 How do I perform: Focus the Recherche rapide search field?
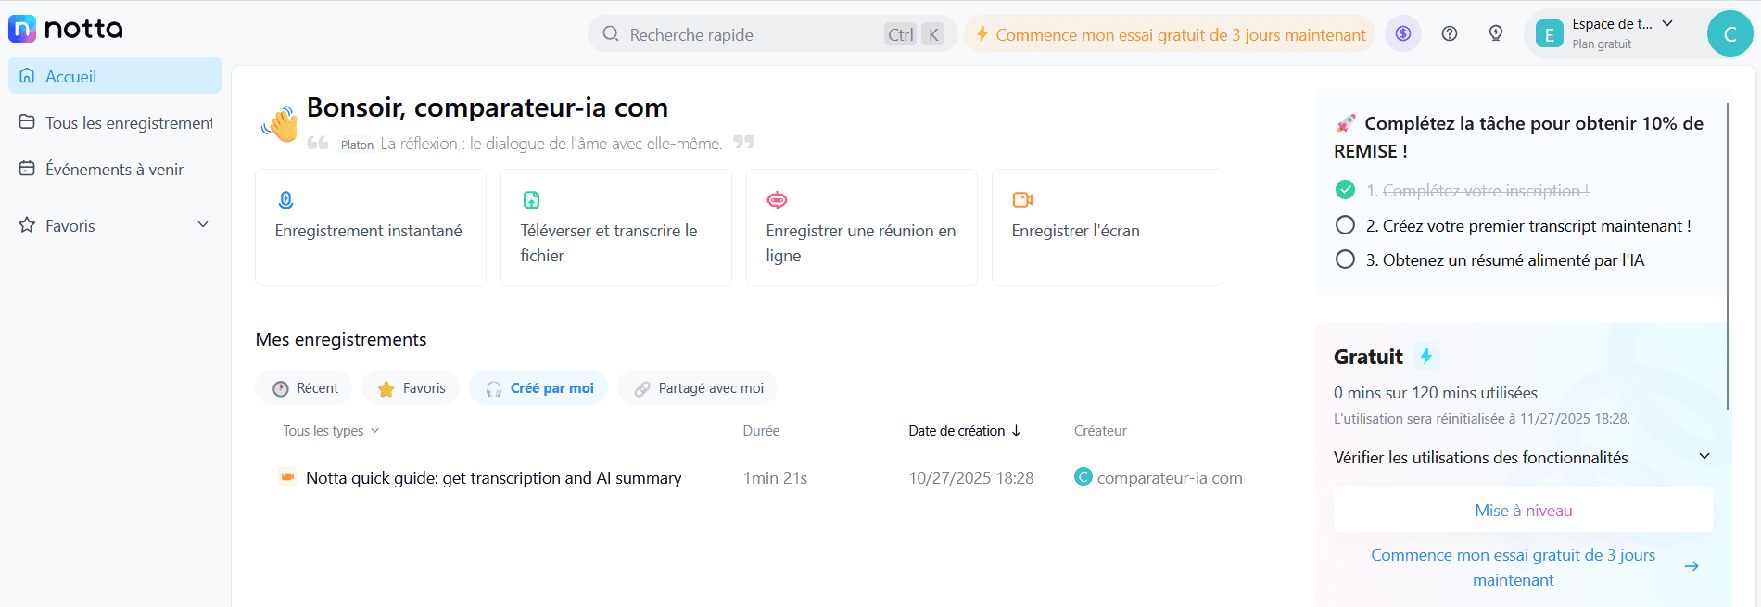(x=741, y=35)
